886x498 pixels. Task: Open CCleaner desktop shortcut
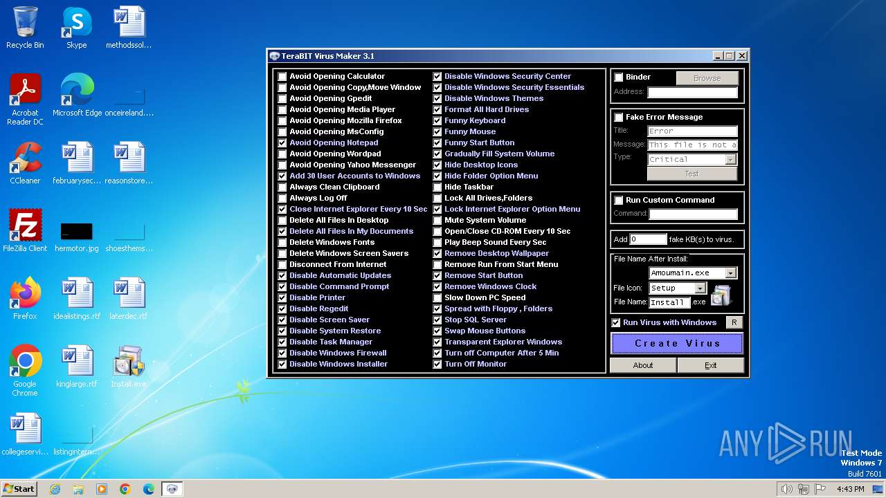tap(25, 163)
